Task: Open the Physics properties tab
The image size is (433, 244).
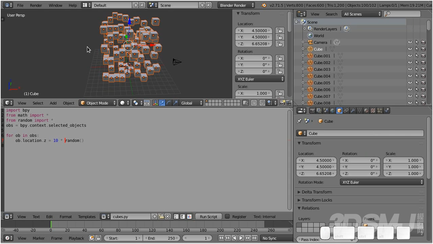Action: click(x=386, y=111)
